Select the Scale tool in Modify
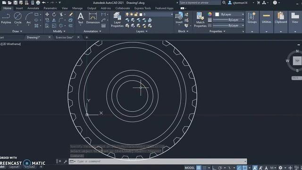Screen dimensions: 302x170 pos(54,25)
